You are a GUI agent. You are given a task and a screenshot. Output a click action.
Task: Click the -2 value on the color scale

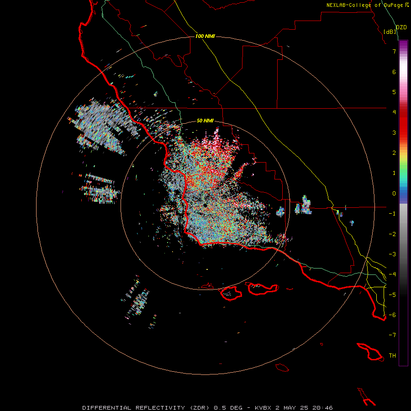392,234
